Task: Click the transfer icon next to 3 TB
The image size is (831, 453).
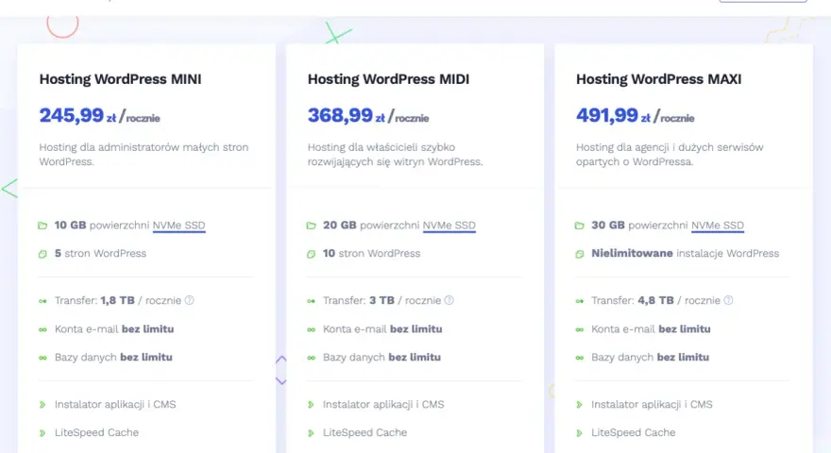Action: click(x=311, y=301)
